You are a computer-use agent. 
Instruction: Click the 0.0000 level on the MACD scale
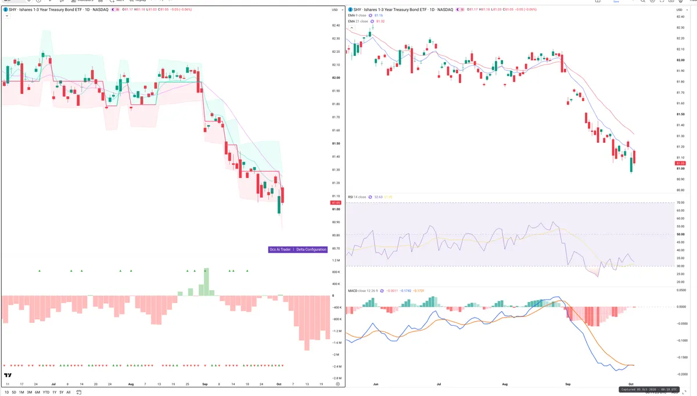[x=680, y=307]
